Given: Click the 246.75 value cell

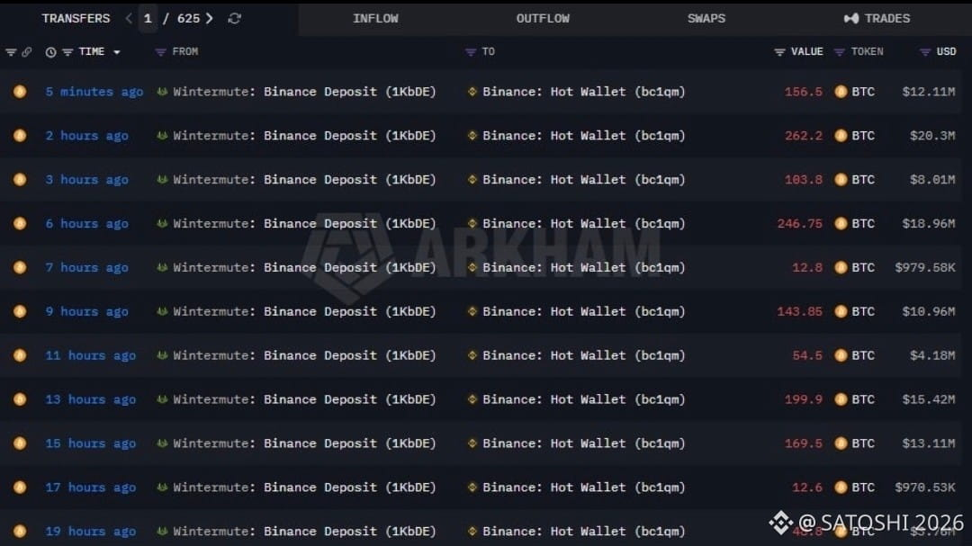Looking at the screenshot, I should [x=800, y=224].
